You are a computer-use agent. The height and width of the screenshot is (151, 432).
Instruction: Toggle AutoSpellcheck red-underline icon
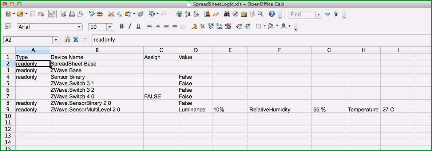[100, 14]
